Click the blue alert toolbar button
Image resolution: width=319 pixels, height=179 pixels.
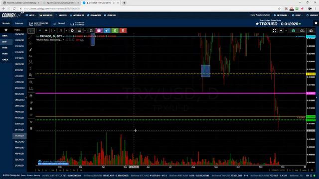pos(107,31)
